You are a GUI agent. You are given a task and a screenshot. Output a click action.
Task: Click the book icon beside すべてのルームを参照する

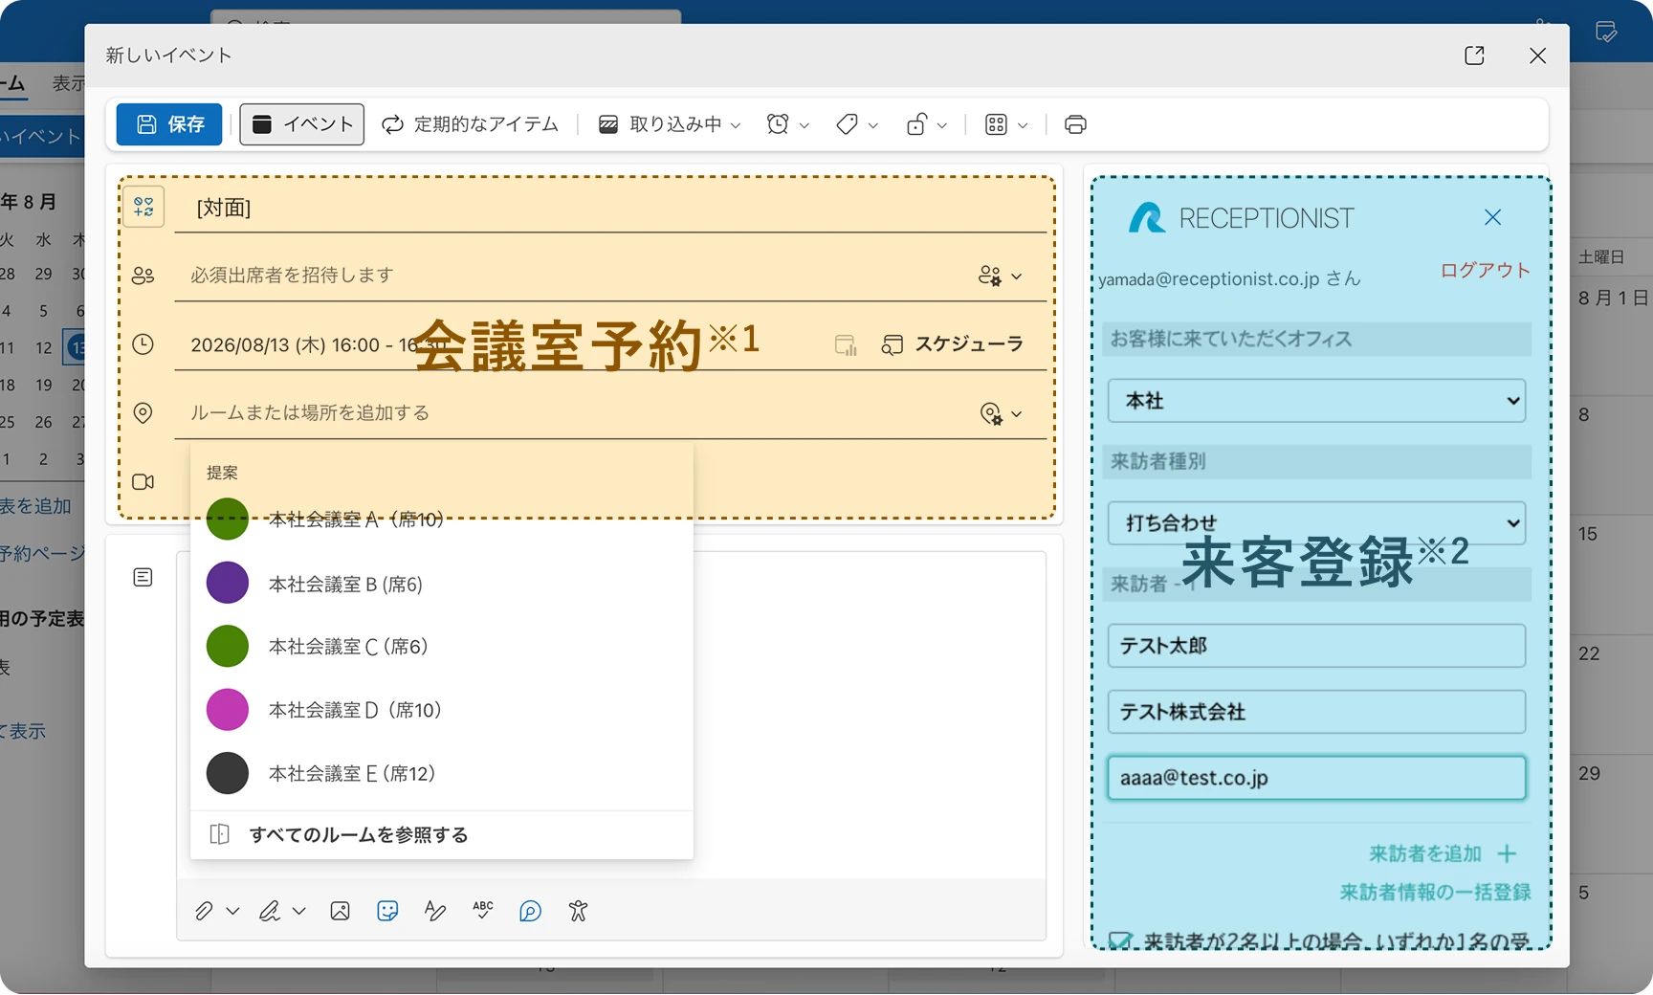tap(219, 834)
